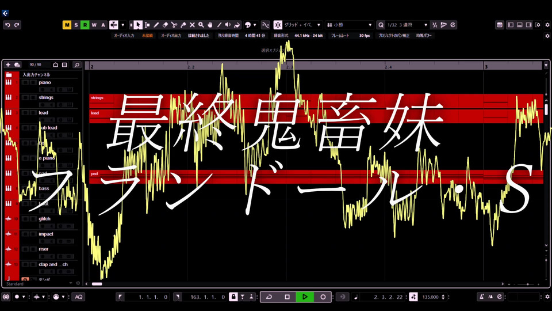Open the MixConsole window icon
Viewport: 552px width, 311px height.
point(500,25)
